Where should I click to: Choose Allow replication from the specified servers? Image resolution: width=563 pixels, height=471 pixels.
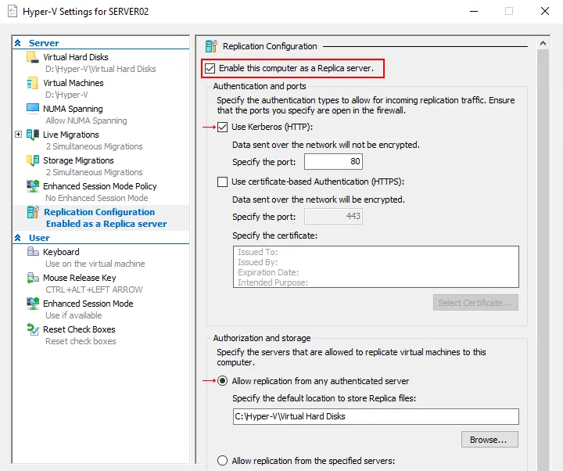click(223, 460)
